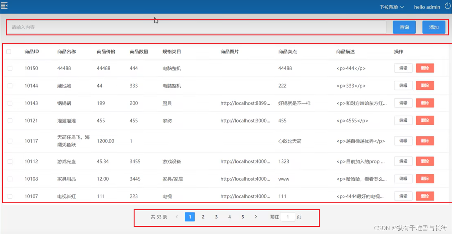Focus the 请输入内容 search field
452x234 pixels.
[x=196, y=27]
